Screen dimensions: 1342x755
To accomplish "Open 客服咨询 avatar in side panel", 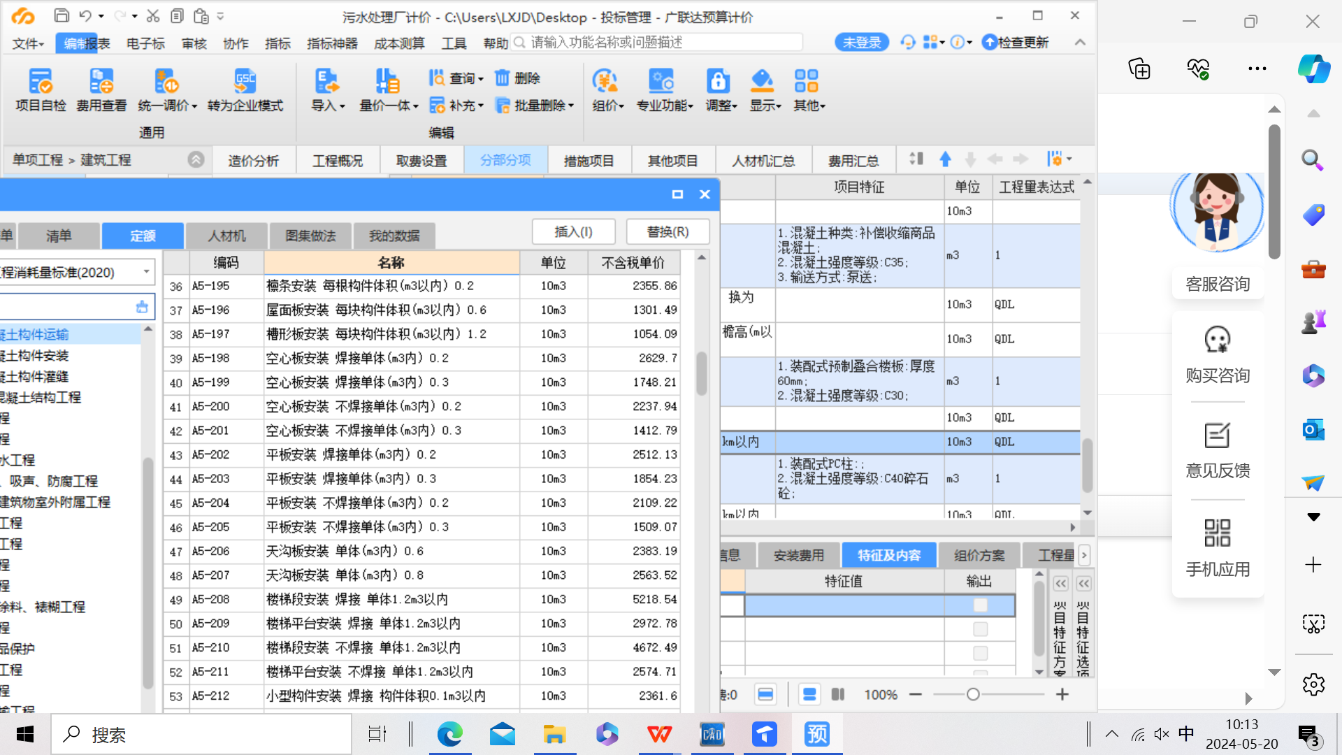I will pos(1217,213).
